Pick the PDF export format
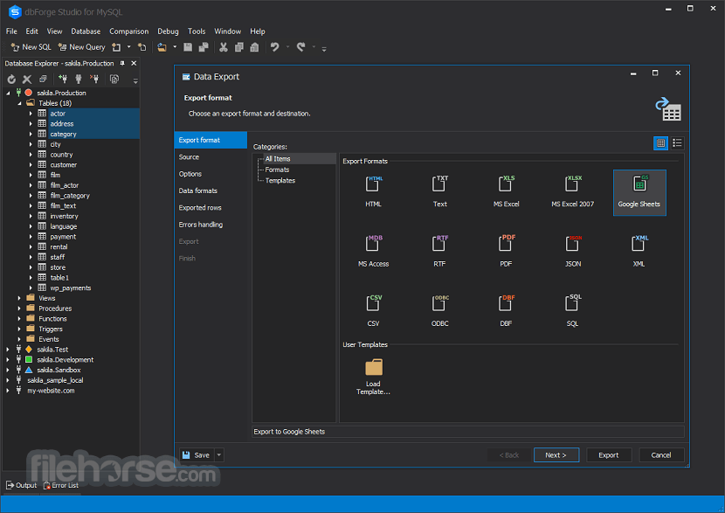 coord(506,252)
